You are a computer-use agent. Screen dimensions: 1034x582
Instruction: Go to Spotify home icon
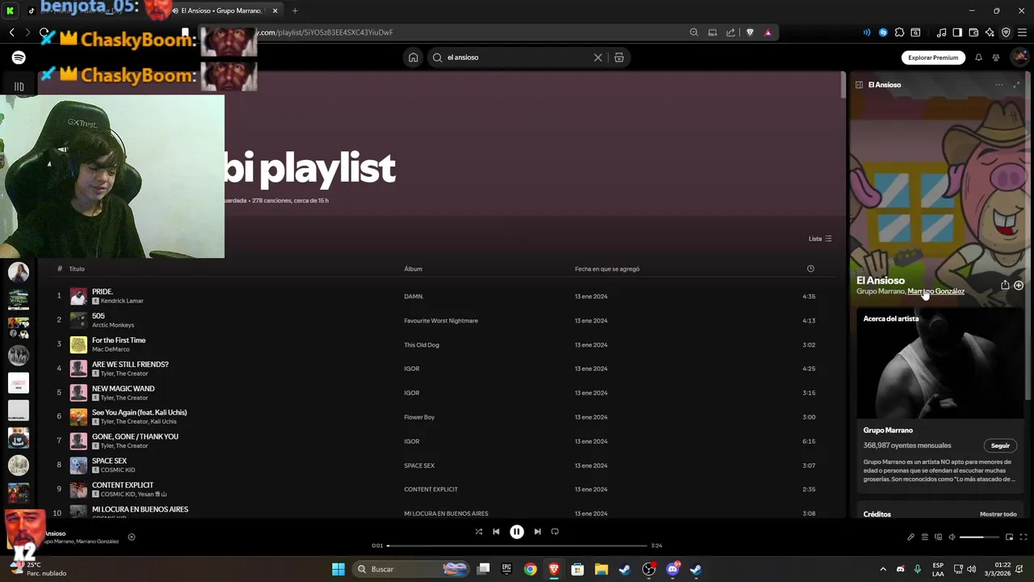pyautogui.click(x=413, y=57)
